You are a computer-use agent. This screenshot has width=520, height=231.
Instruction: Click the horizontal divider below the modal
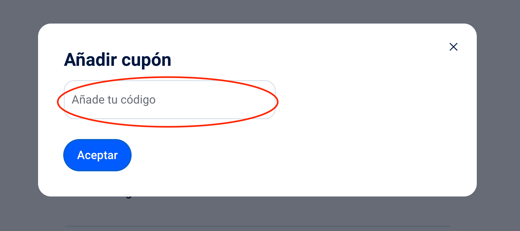pos(257,226)
